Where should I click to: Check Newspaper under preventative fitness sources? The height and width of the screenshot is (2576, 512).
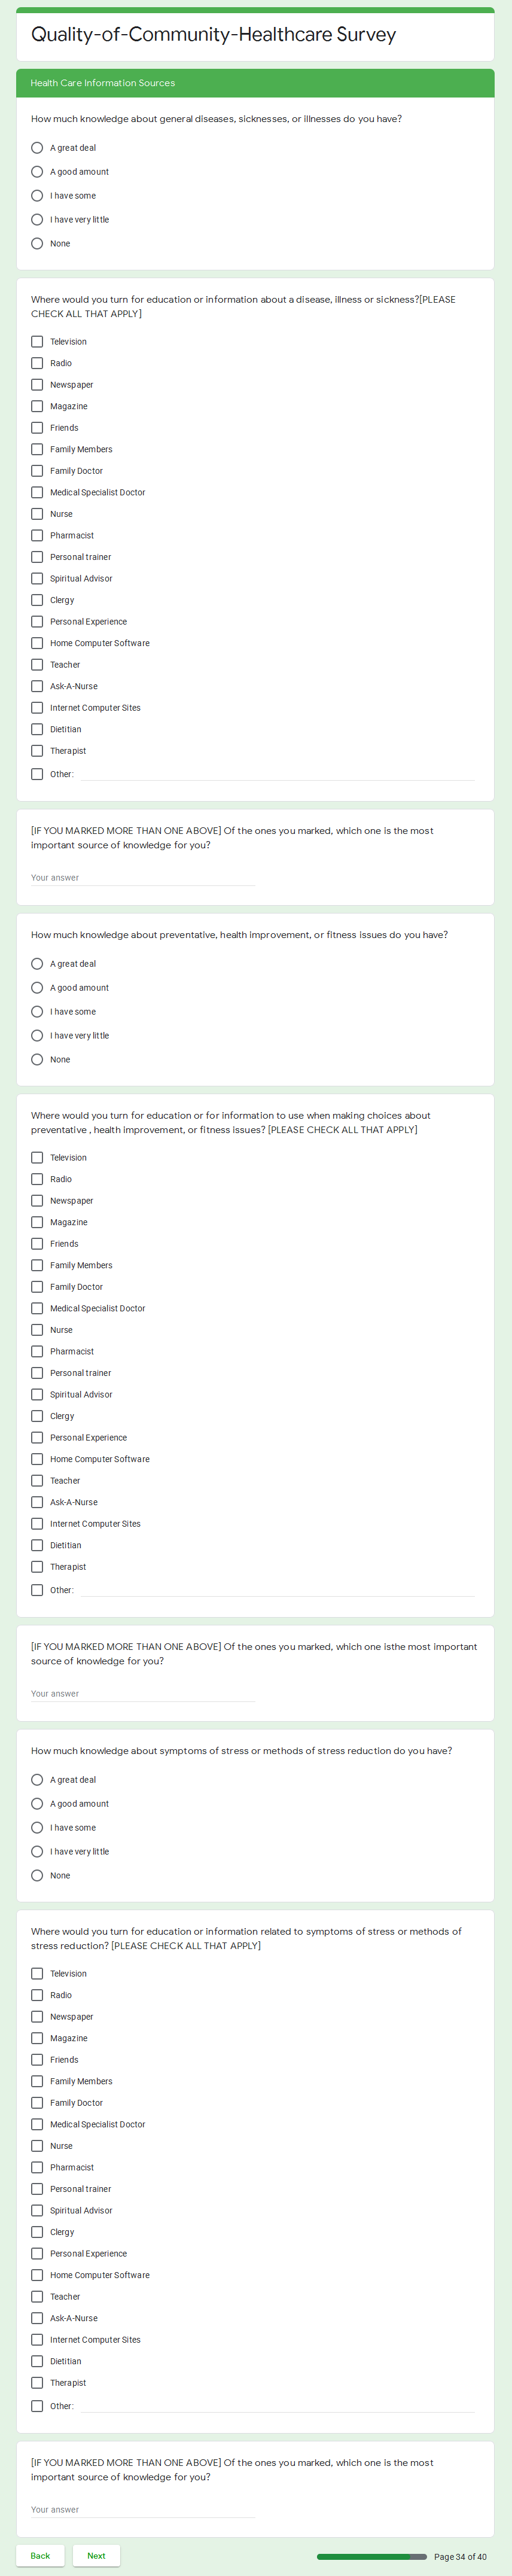click(x=37, y=1201)
